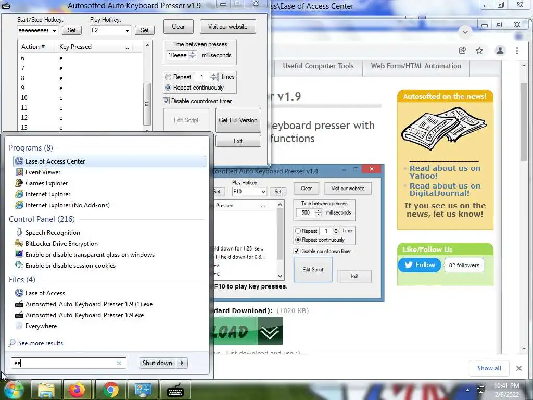This screenshot has height=400, width=533.
Task: Open Read about us on Yahoo link
Action: (x=445, y=172)
